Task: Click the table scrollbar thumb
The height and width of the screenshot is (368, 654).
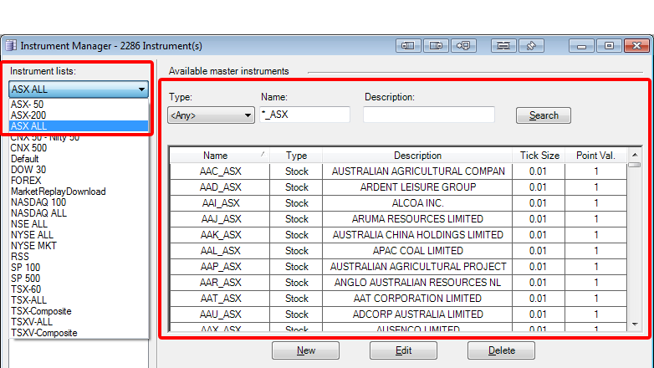Action: [635, 165]
